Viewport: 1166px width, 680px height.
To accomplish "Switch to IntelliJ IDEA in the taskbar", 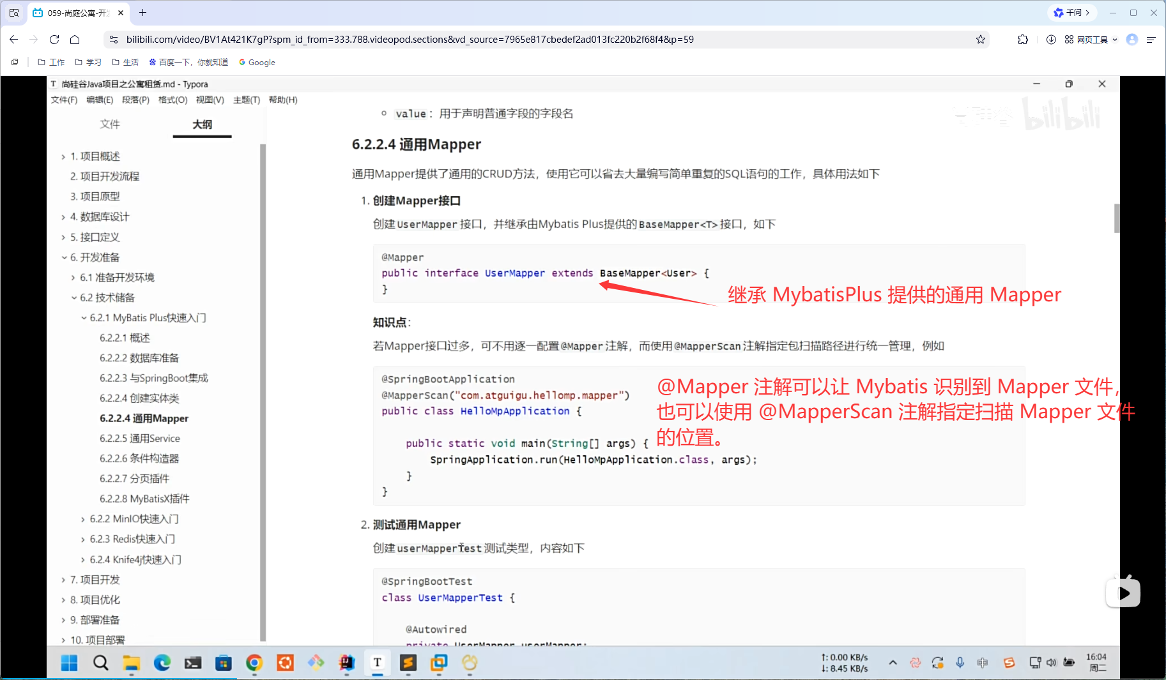I will 347,663.
